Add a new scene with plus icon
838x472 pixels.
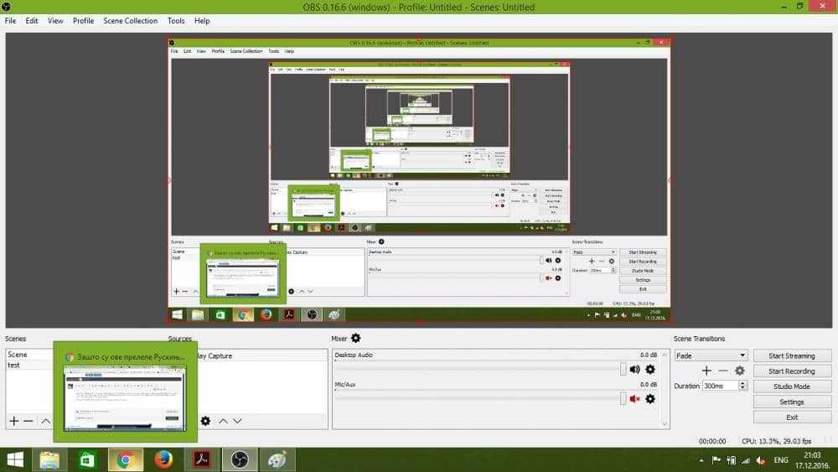[x=14, y=421]
